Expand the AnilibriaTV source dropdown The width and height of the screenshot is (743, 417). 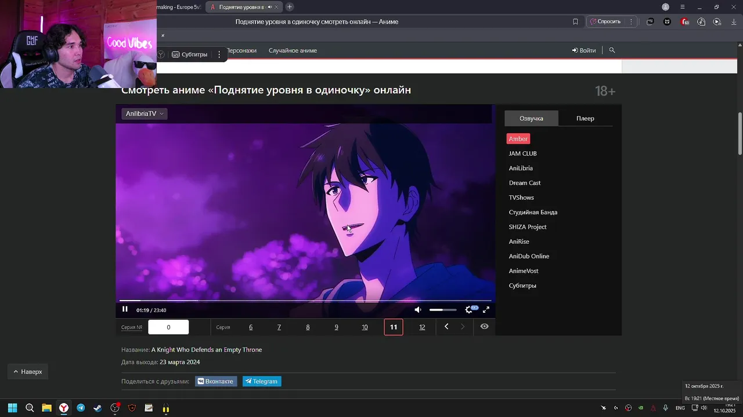[x=145, y=114]
